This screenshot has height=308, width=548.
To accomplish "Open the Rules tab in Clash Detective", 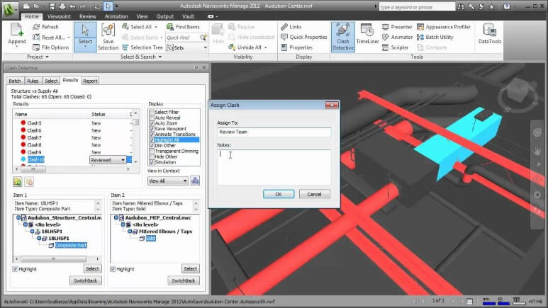I will pyautogui.click(x=33, y=81).
